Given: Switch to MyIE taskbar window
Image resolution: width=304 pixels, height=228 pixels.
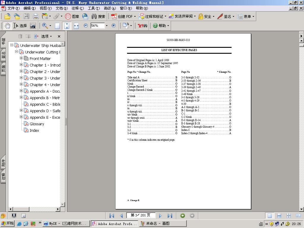Looking at the screenshot, I should point(66,224).
